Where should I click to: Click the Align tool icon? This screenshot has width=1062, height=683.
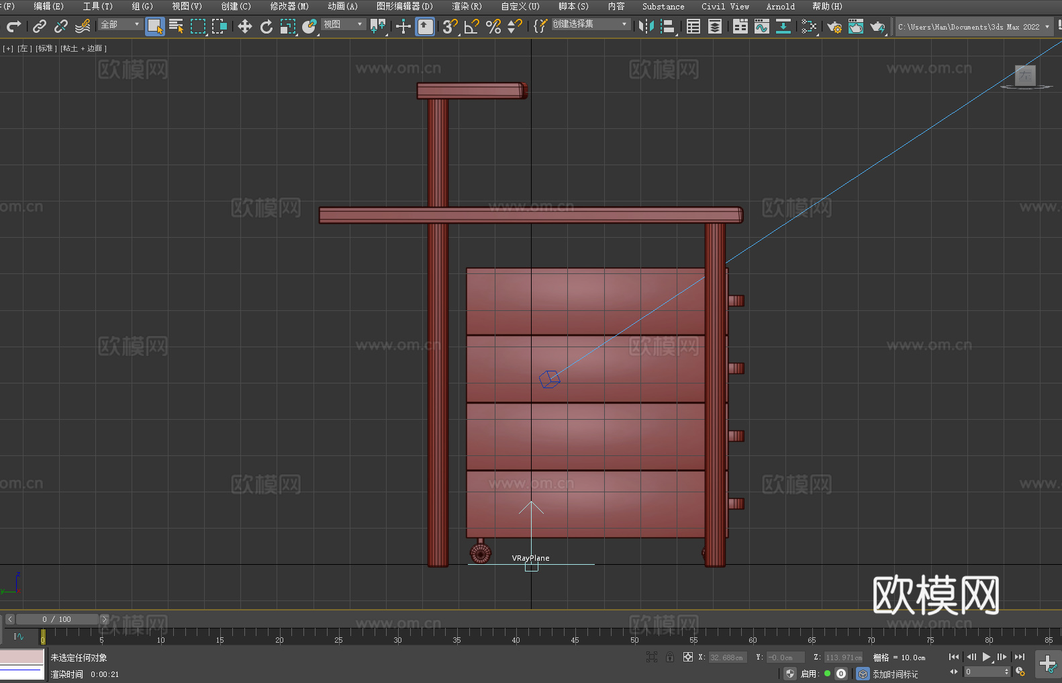click(668, 26)
